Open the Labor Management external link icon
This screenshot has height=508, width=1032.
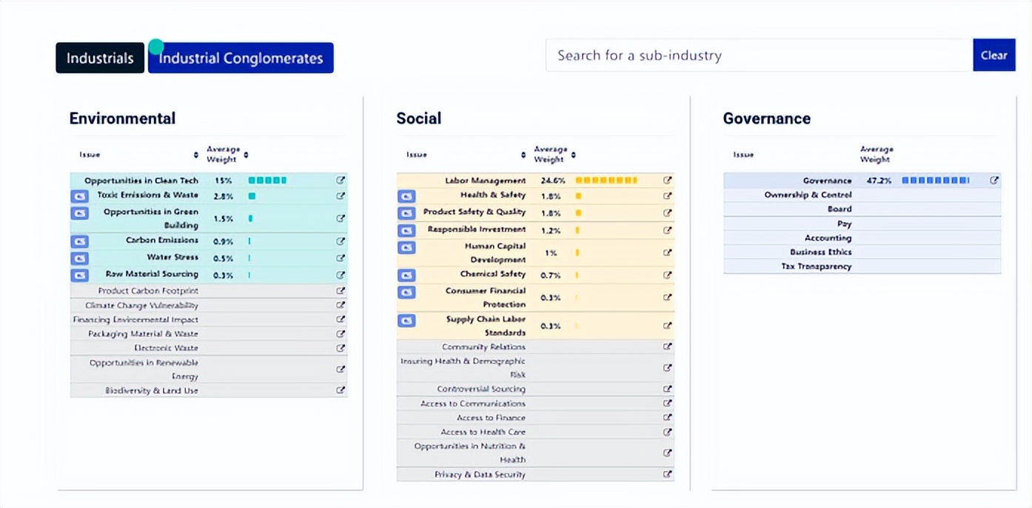[667, 180]
